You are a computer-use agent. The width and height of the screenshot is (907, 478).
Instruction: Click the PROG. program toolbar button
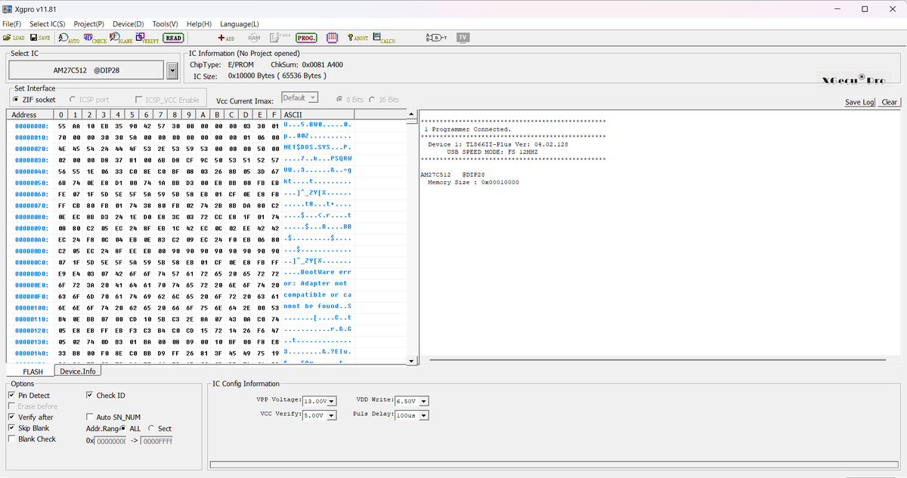coord(306,38)
